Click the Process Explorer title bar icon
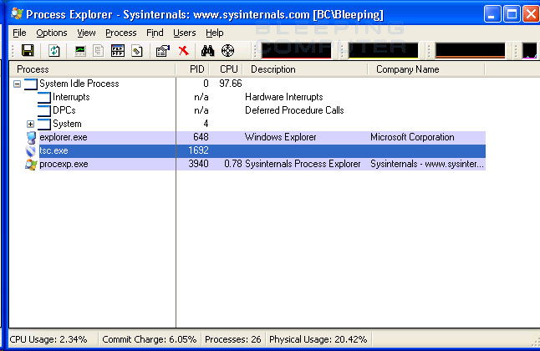Screen dimensions: 540x351 pos(17,14)
